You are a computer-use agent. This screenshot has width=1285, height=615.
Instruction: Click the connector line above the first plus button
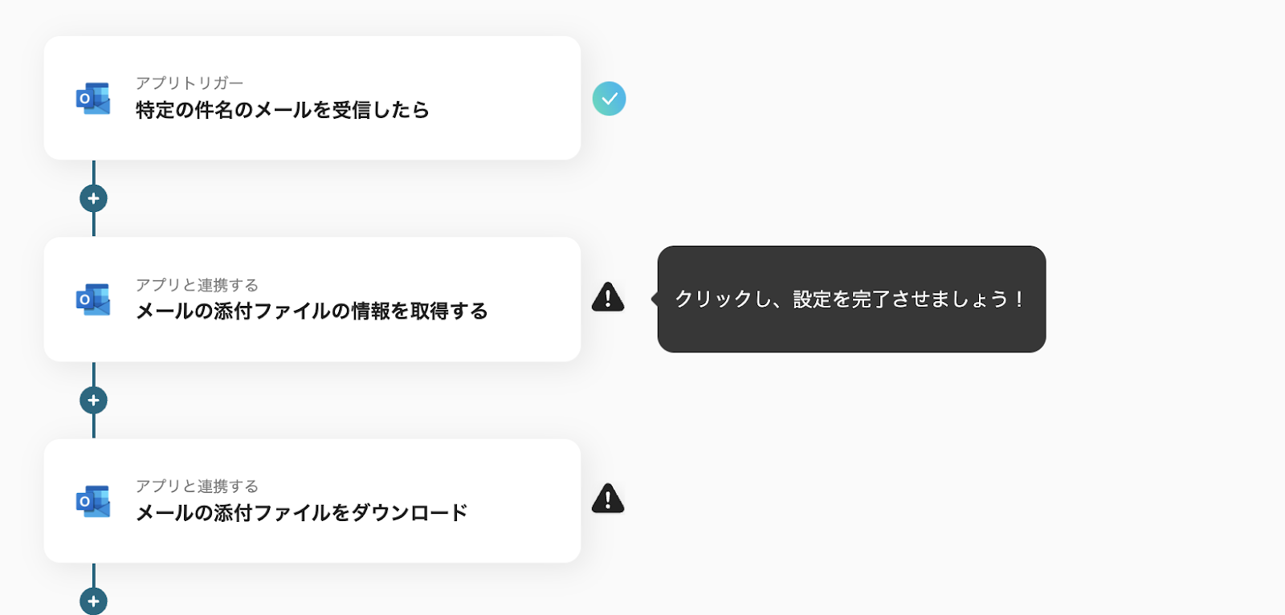[x=93, y=172]
